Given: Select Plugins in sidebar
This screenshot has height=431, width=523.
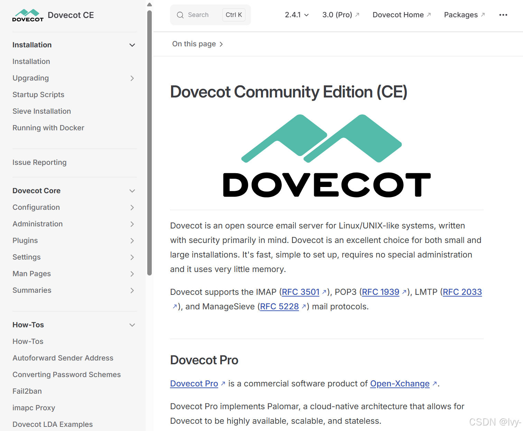Looking at the screenshot, I should click(25, 241).
